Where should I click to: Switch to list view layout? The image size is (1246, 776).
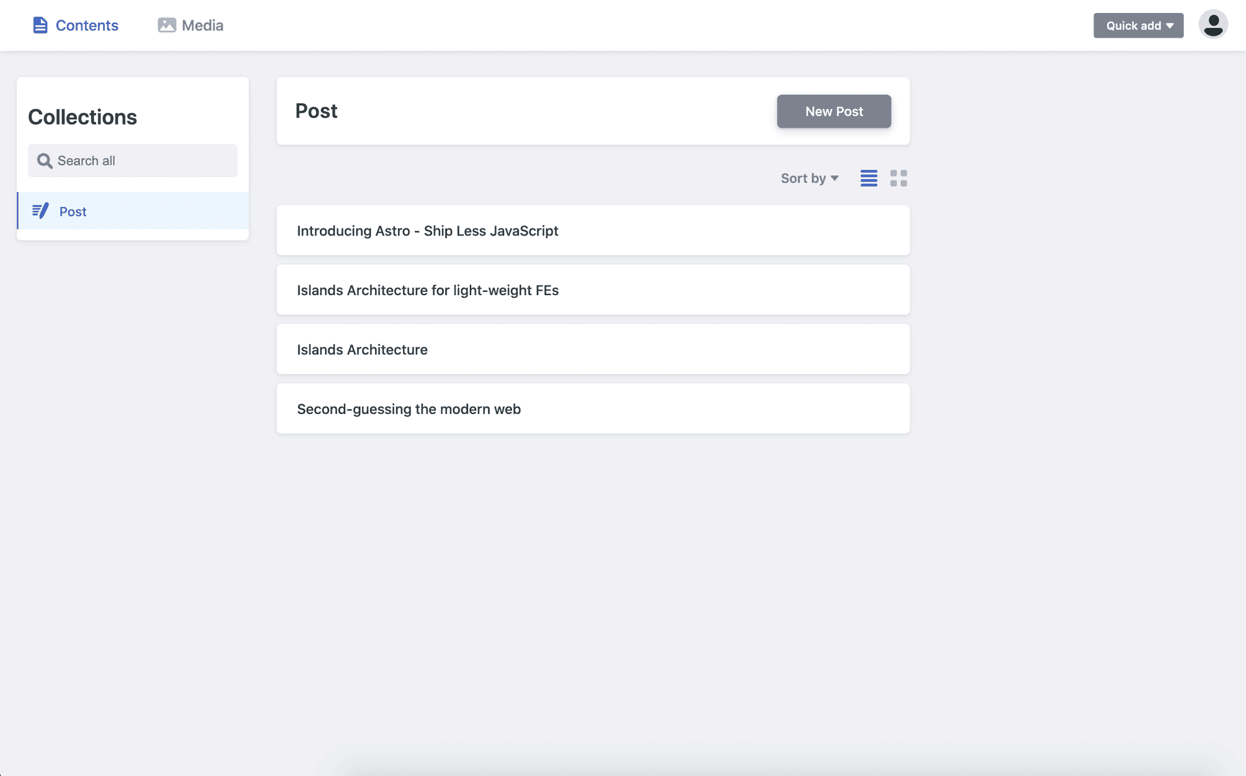pyautogui.click(x=869, y=178)
